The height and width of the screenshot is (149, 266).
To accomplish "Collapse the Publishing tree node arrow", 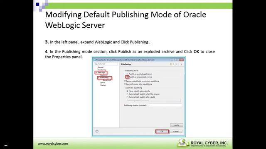I will coord(99,78).
